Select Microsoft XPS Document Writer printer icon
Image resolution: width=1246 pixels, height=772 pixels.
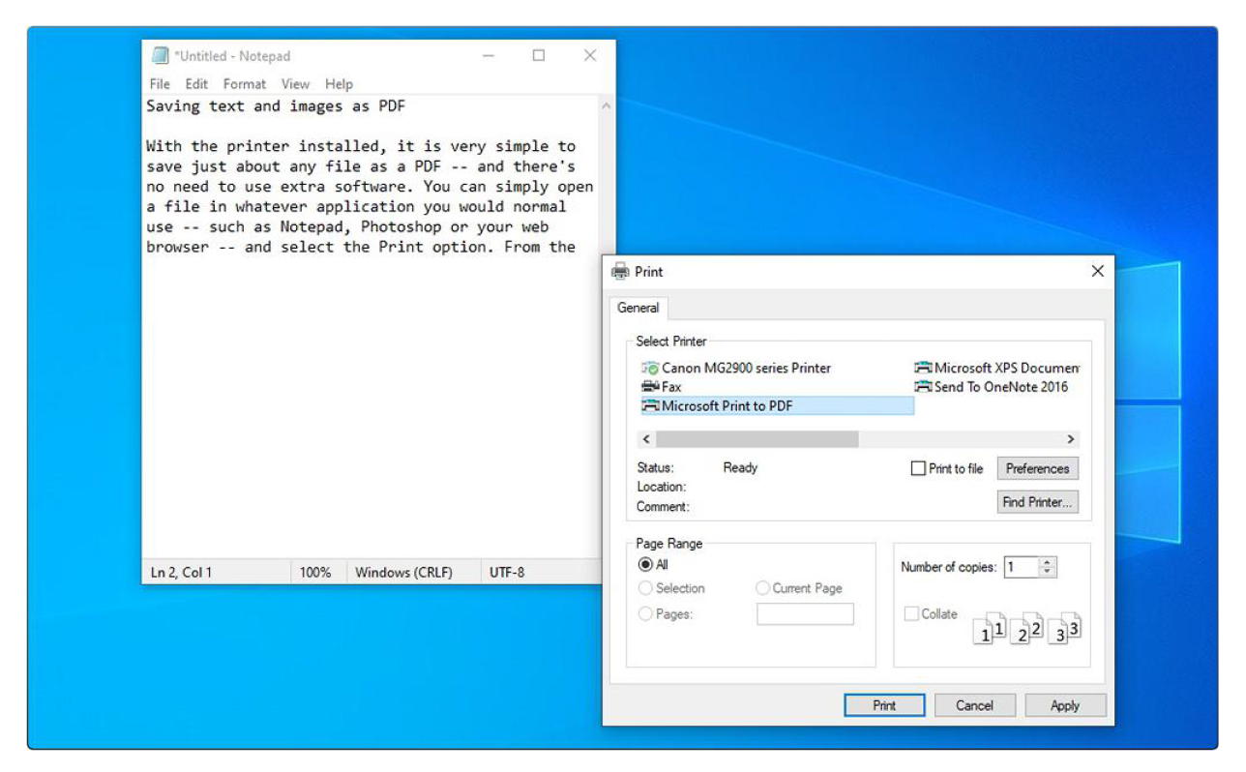923,369
